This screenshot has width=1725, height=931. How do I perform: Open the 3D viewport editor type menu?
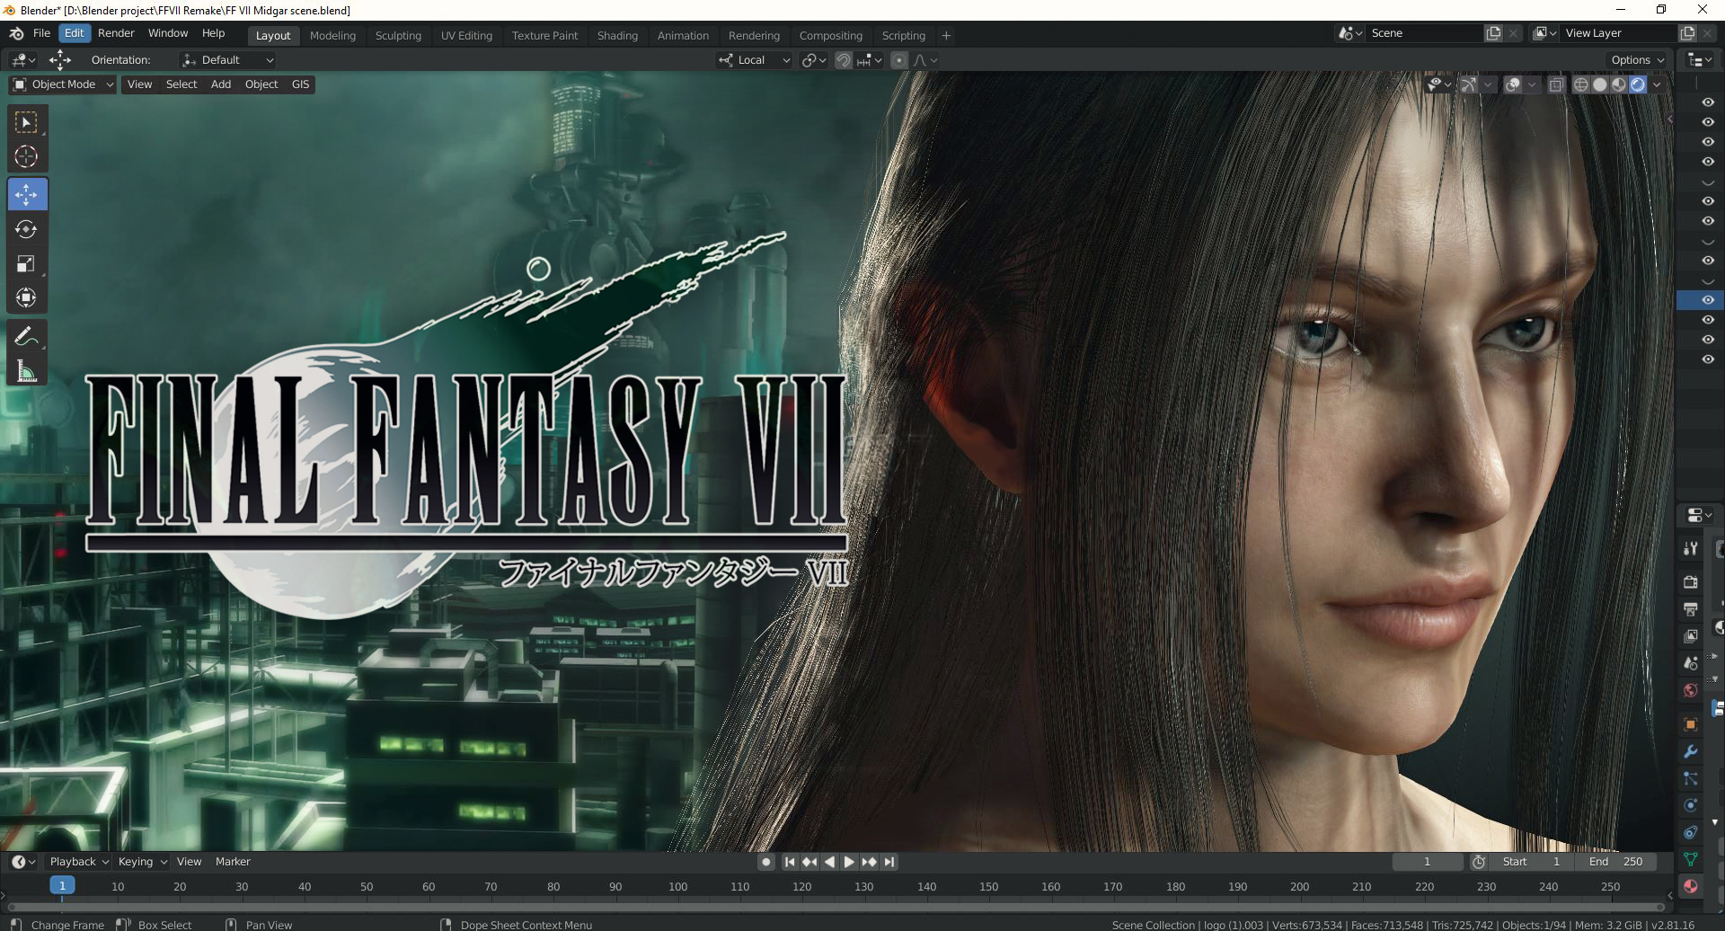tap(23, 60)
